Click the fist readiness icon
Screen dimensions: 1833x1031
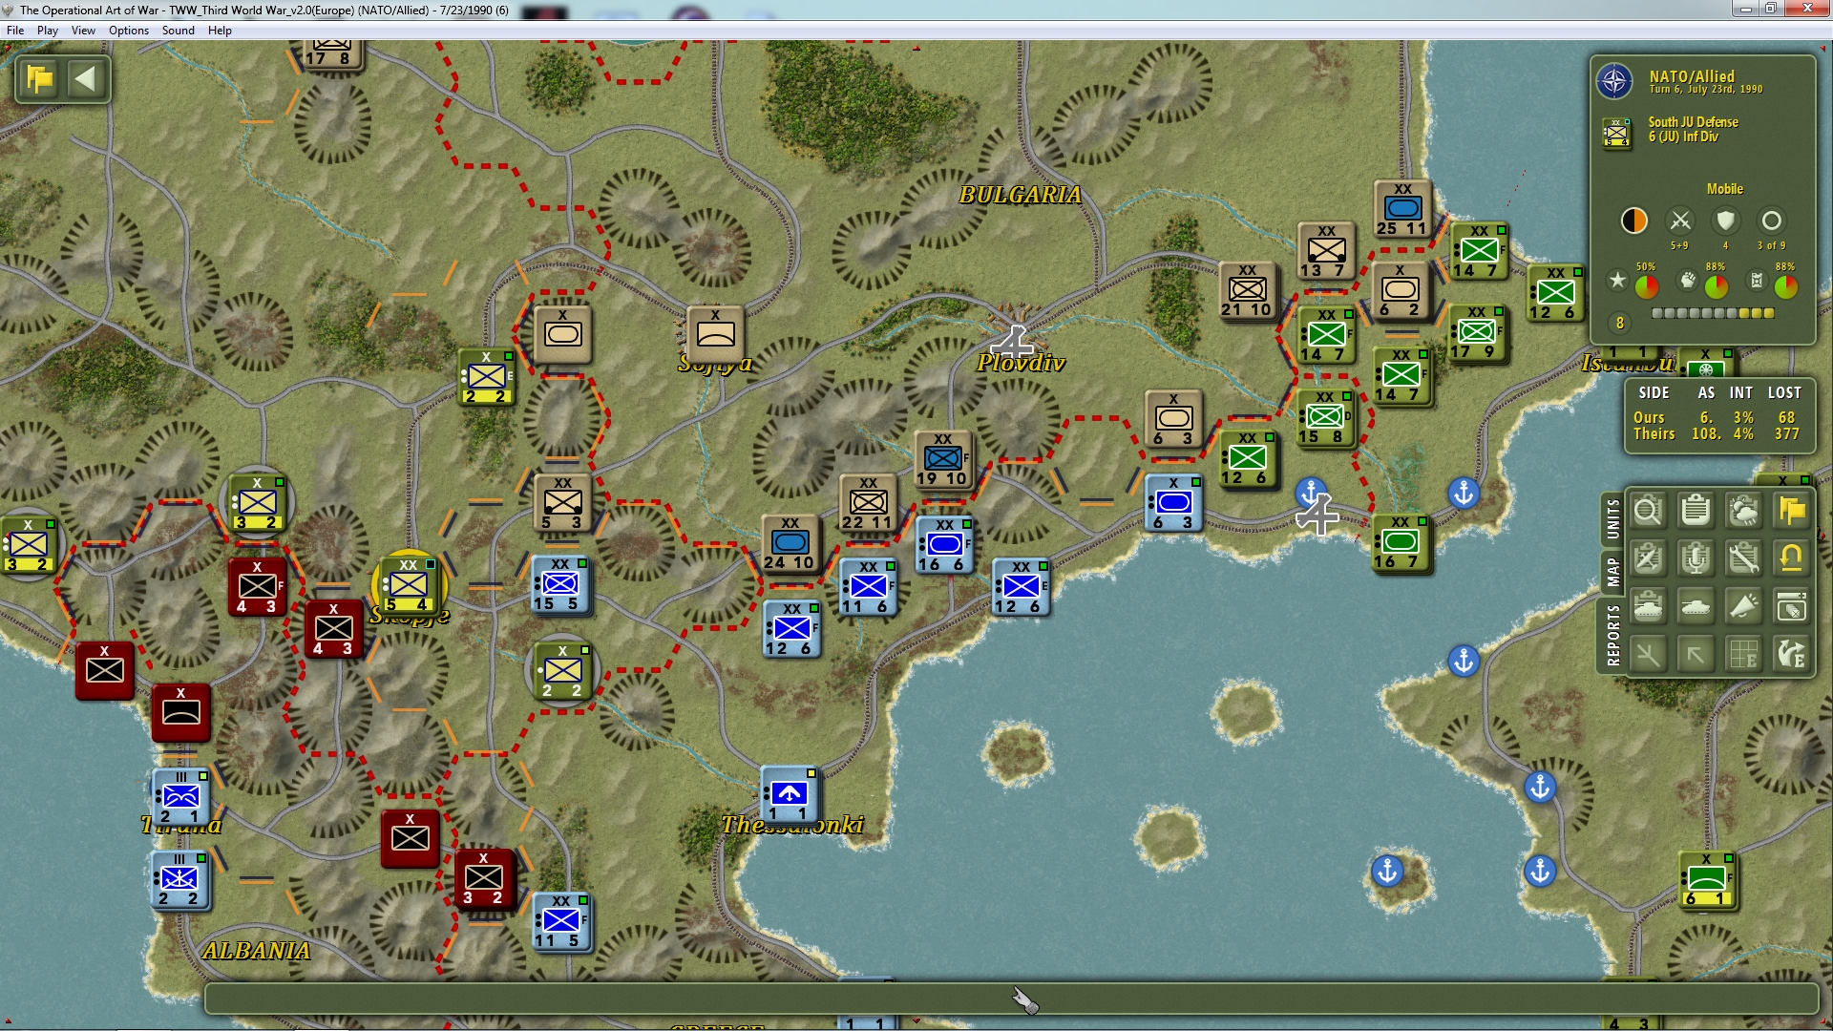pos(1688,280)
